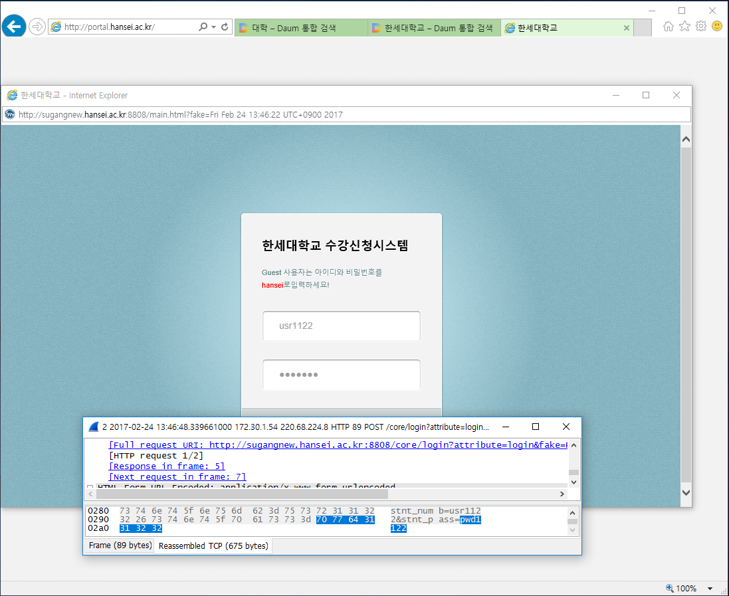
Task: Click the horizontal scroll right arrow in details
Action: pos(562,494)
